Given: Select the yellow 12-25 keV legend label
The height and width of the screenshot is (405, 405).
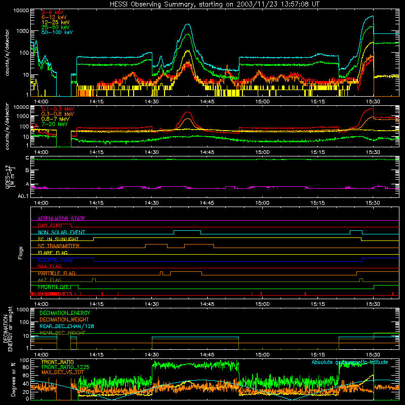Looking at the screenshot, I should tap(55, 22).
